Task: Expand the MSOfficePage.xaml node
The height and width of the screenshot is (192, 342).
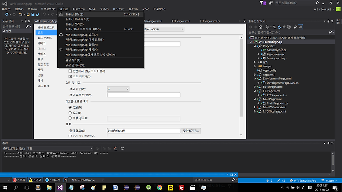Action: pos(255,111)
